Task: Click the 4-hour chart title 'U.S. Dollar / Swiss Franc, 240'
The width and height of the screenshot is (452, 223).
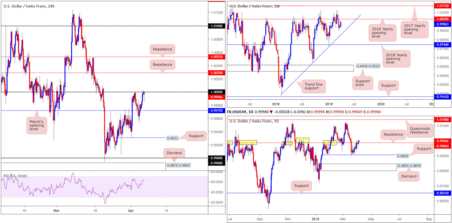Action: pos(29,6)
